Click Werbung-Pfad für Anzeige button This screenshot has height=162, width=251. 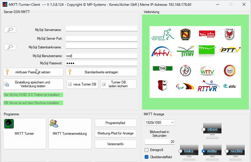point(115,133)
